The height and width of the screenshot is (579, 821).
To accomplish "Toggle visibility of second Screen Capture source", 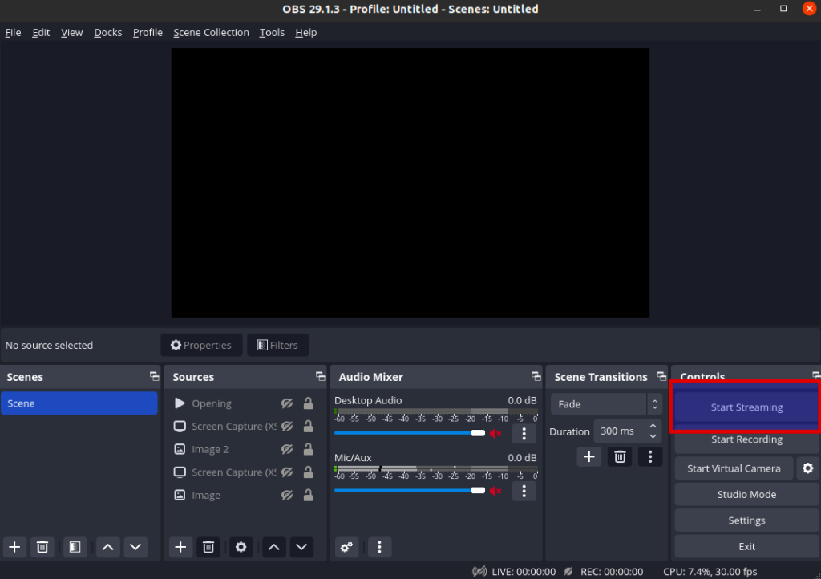I will 287,472.
